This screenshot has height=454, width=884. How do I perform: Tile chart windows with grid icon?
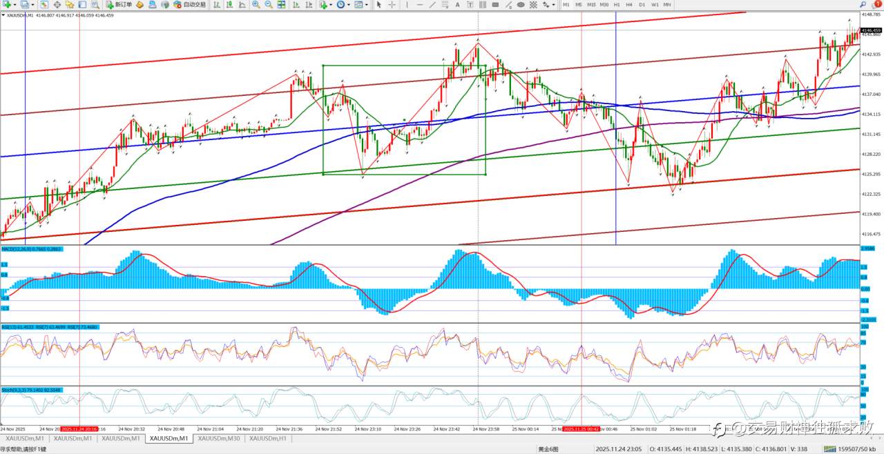tap(281, 4)
